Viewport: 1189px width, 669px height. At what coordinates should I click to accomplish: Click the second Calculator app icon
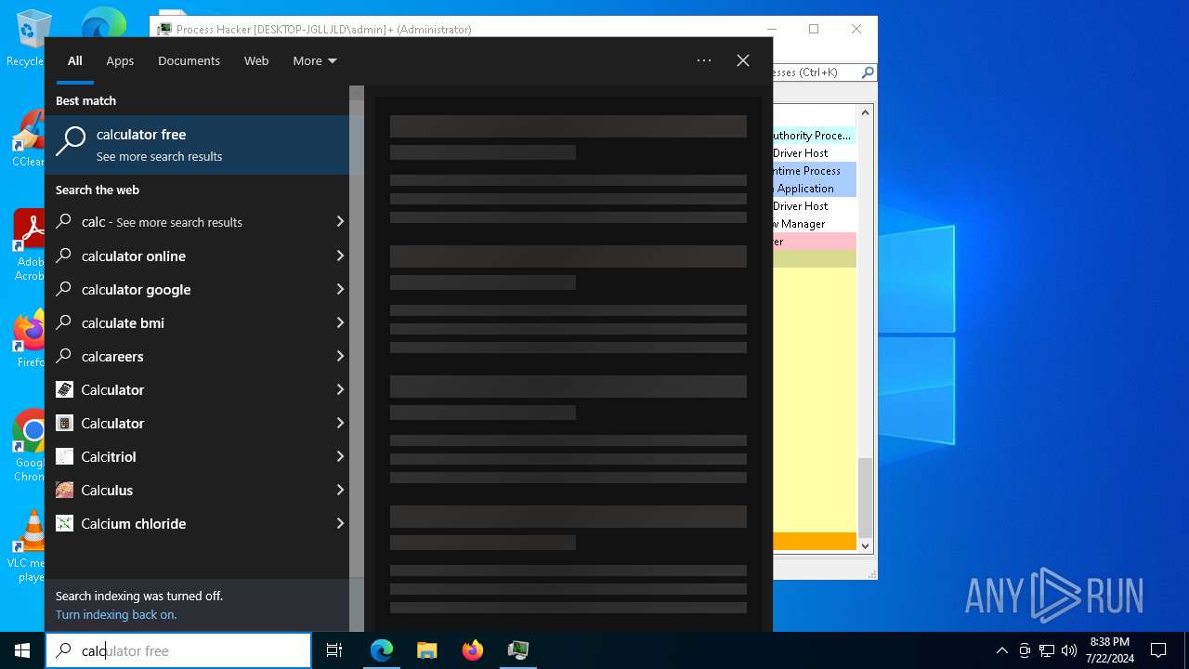64,423
